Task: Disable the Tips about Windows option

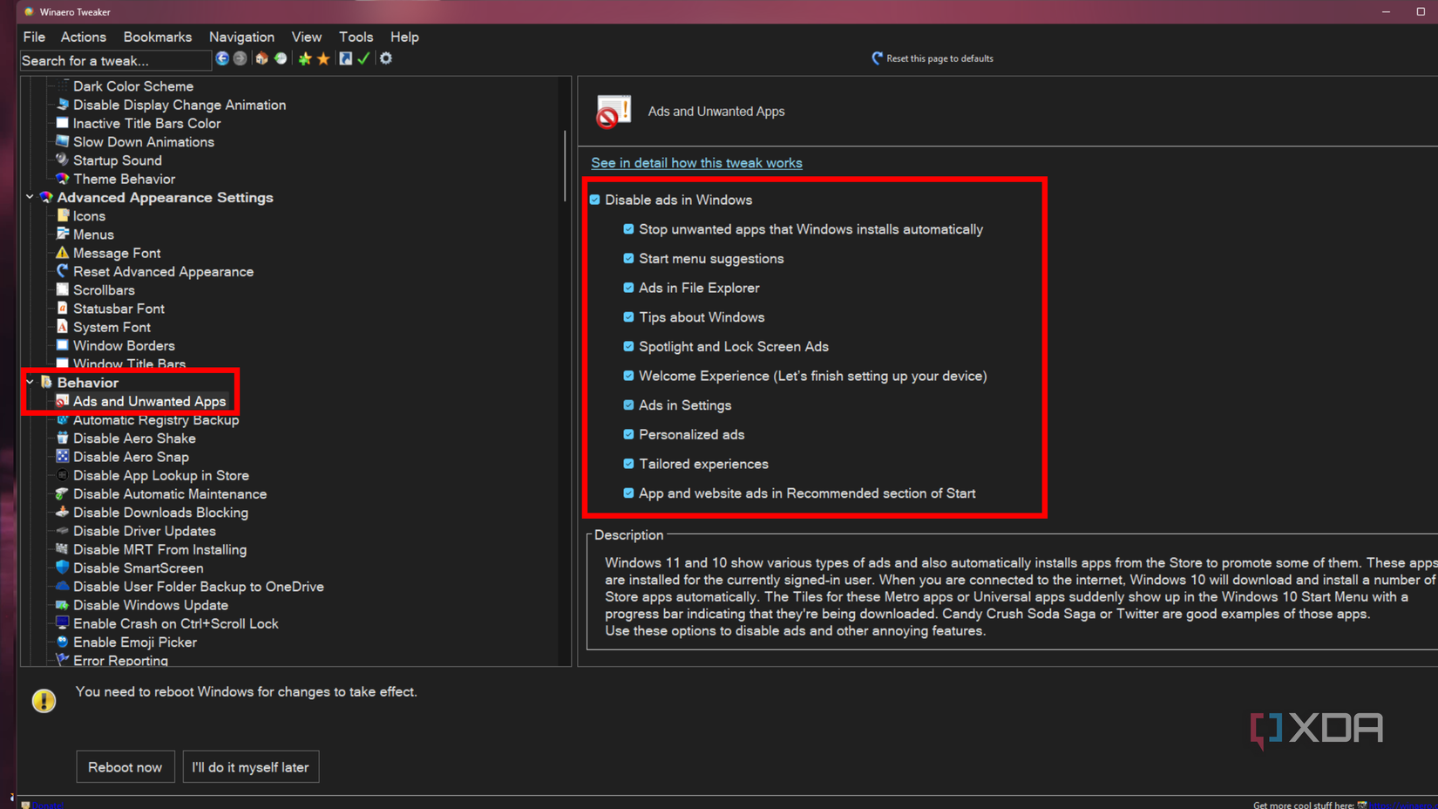Action: (x=628, y=316)
